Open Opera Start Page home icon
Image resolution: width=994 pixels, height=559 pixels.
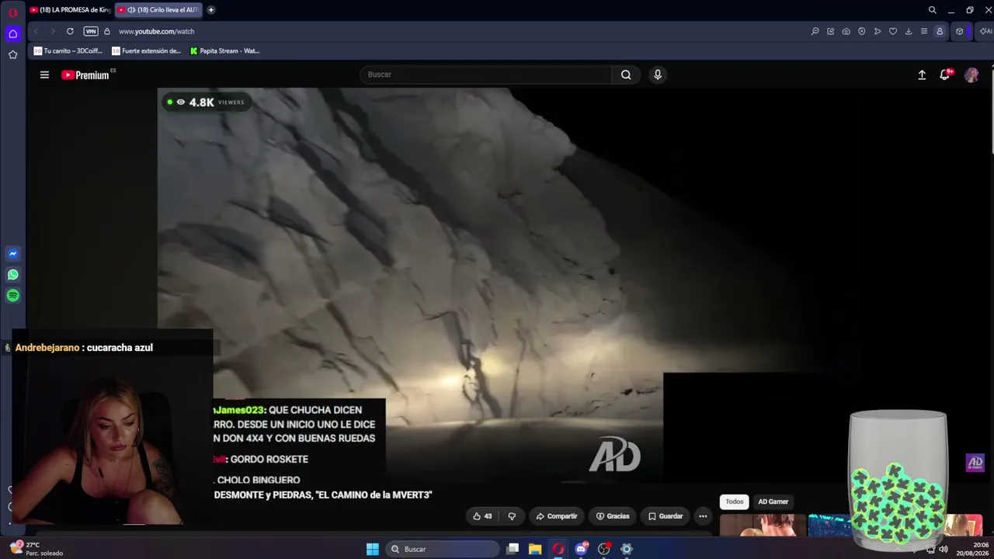(12, 33)
